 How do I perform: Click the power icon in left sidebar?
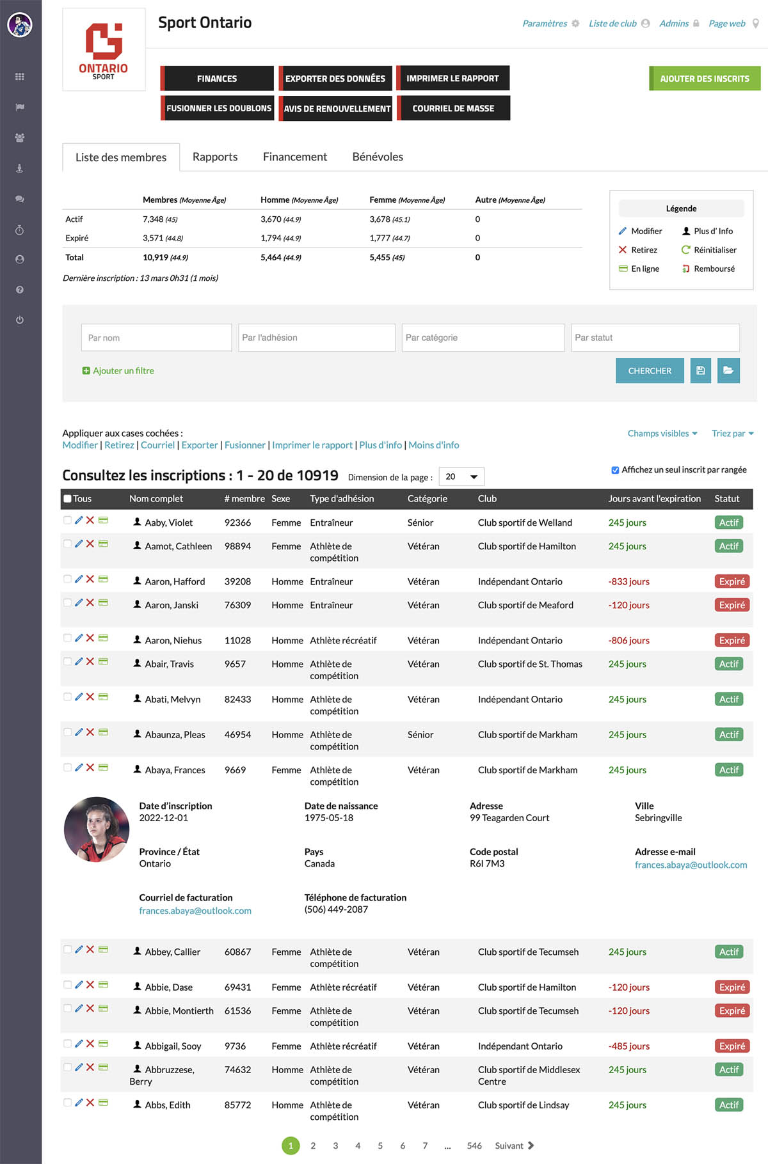(x=20, y=320)
